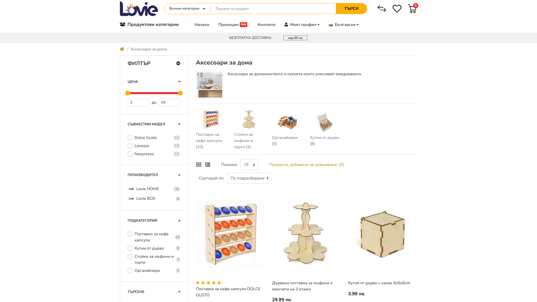Click the ТЪРСИ search button

click(x=351, y=9)
